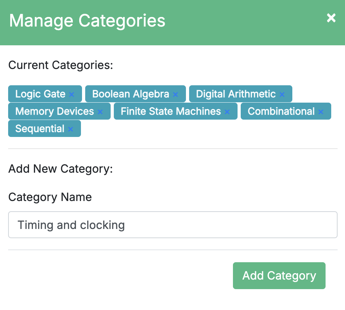This screenshot has height=310, width=345.
Task: Select the Sequential tag label
Action: [x=40, y=129]
